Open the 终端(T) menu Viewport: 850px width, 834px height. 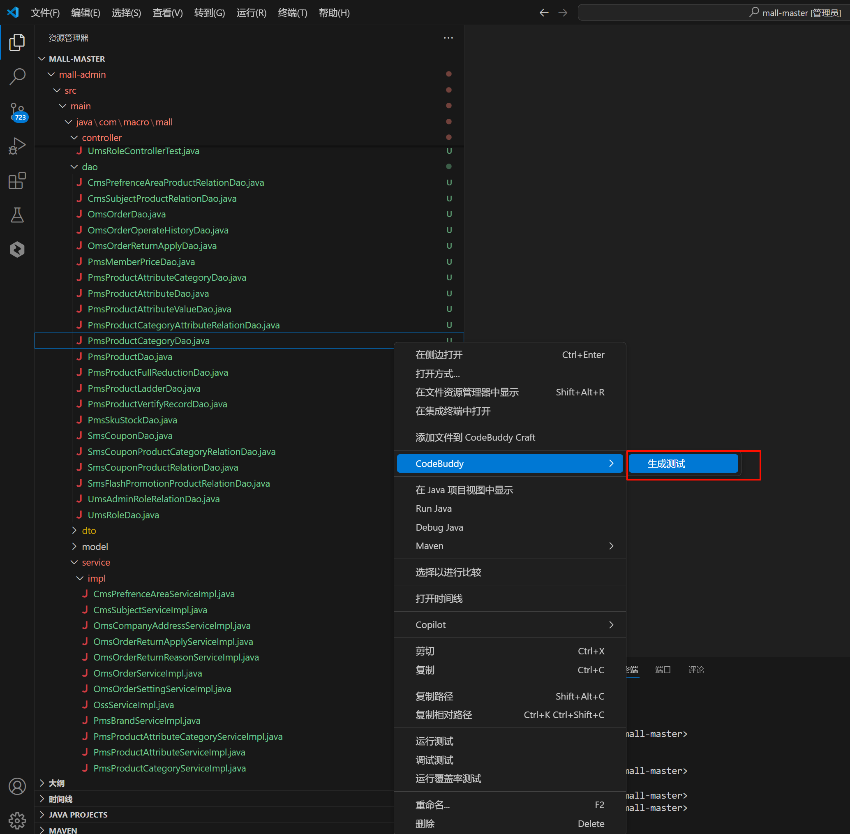click(x=293, y=13)
